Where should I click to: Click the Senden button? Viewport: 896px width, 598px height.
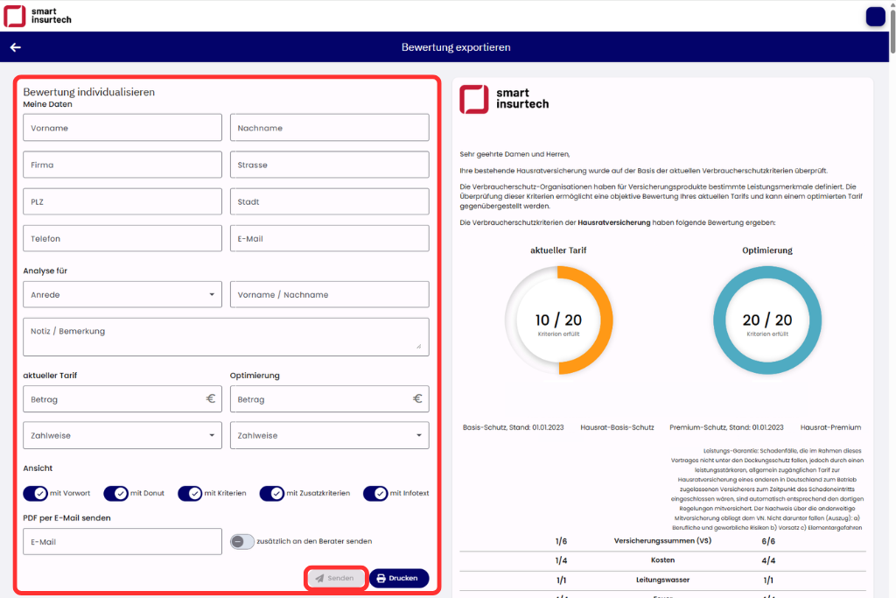coord(335,578)
